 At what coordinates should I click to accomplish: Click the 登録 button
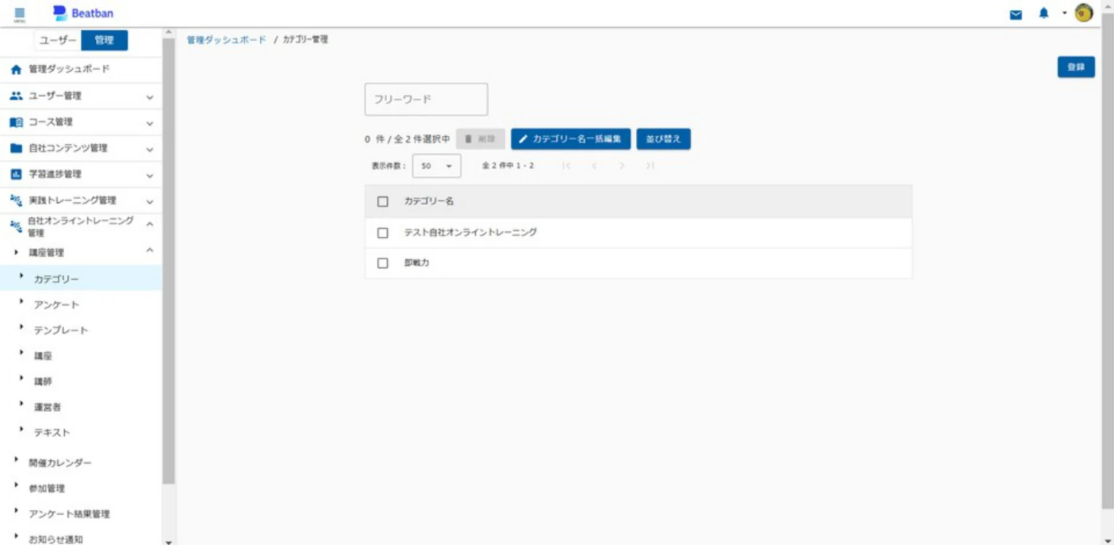pos(1076,67)
